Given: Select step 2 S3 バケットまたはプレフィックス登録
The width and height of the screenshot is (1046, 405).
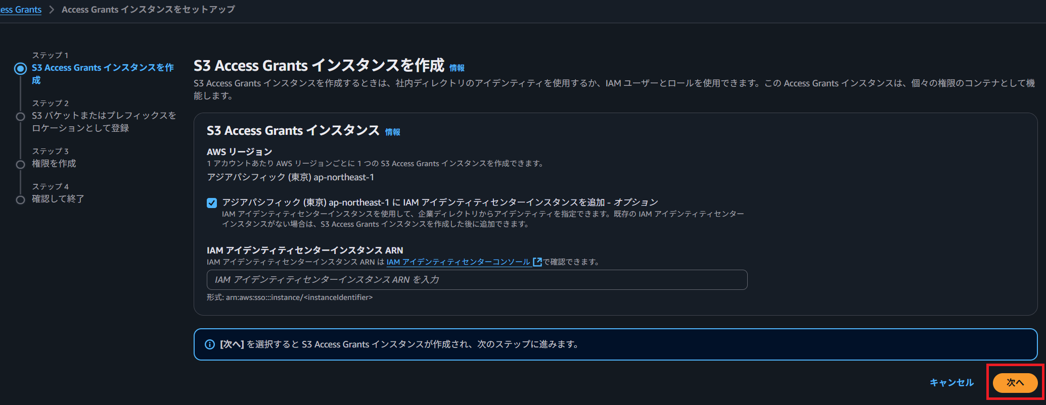Looking at the screenshot, I should [x=104, y=122].
